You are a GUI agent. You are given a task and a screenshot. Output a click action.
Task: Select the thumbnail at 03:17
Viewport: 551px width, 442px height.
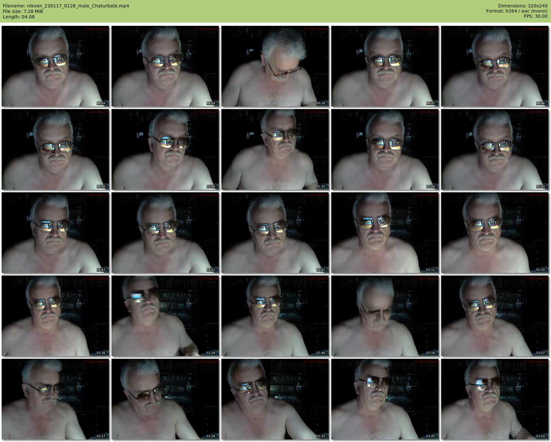[55, 399]
